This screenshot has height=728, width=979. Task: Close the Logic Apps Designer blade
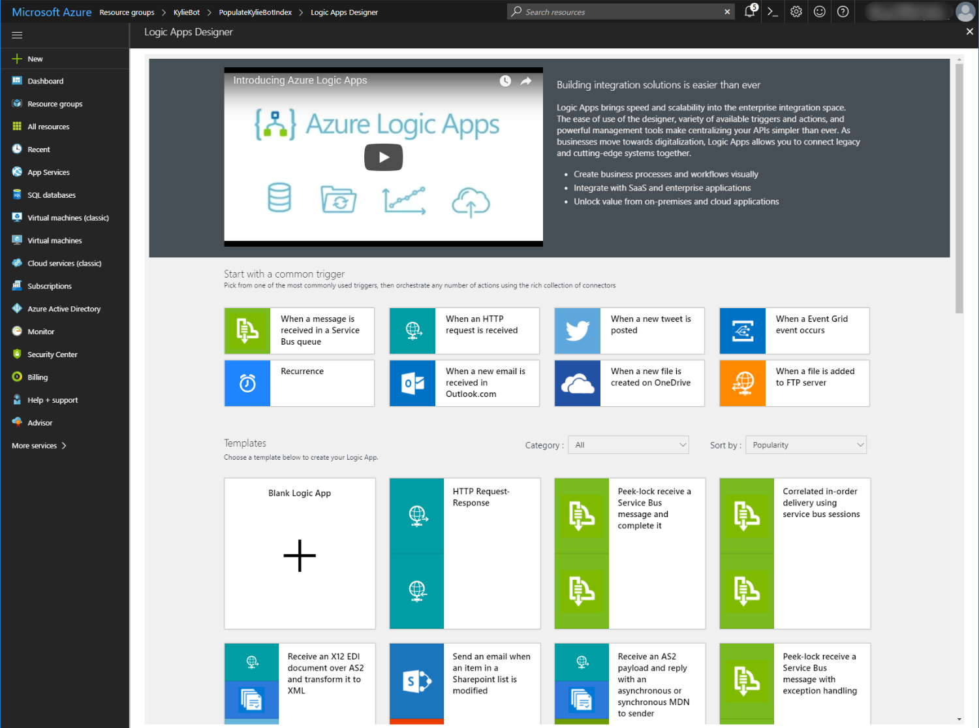[x=969, y=31]
